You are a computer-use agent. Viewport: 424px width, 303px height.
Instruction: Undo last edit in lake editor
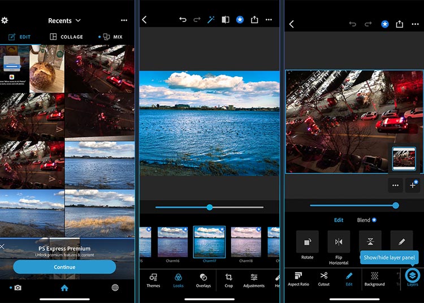point(183,19)
